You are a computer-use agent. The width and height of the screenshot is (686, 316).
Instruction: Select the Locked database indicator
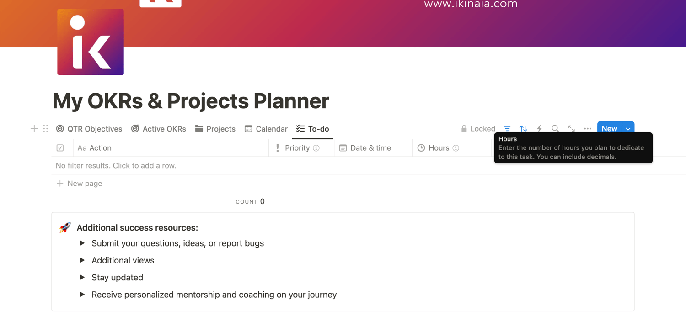(478, 129)
